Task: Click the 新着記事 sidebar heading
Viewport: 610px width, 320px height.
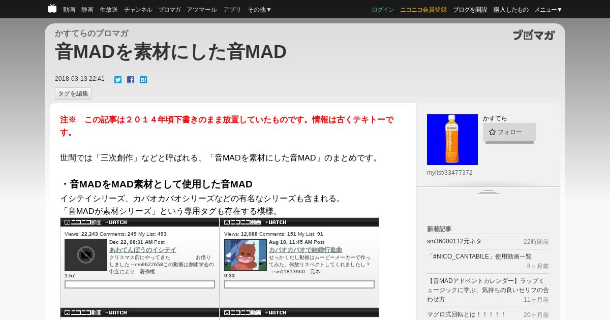Action: click(x=439, y=229)
